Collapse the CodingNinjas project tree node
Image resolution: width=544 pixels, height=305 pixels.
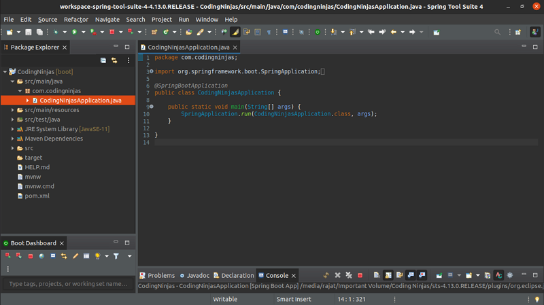pyautogui.click(x=5, y=72)
